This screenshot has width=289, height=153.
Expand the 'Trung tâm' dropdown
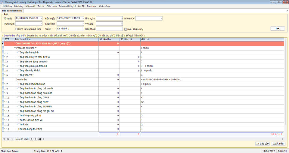41,24
